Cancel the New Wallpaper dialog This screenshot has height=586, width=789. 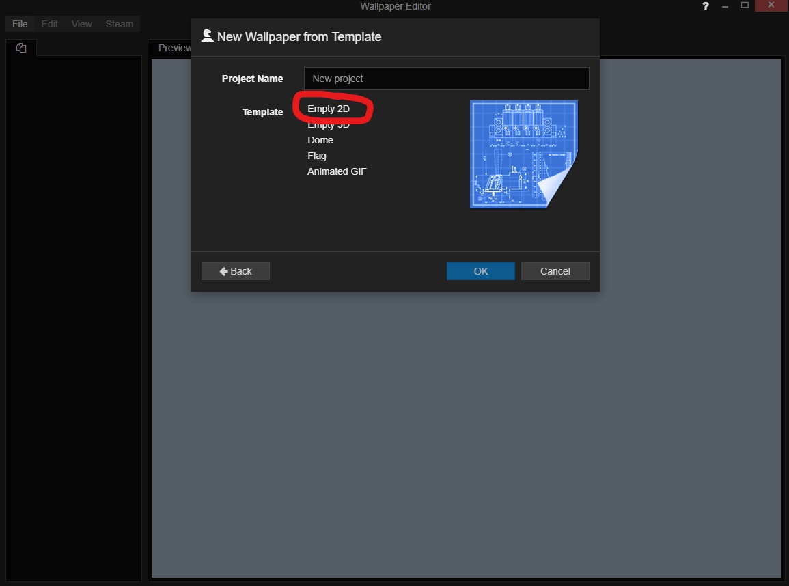pos(555,270)
